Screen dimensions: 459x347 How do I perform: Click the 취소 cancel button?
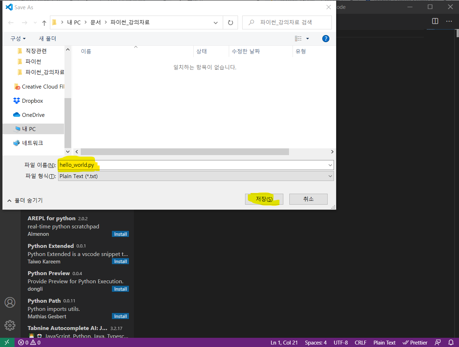(x=308, y=199)
